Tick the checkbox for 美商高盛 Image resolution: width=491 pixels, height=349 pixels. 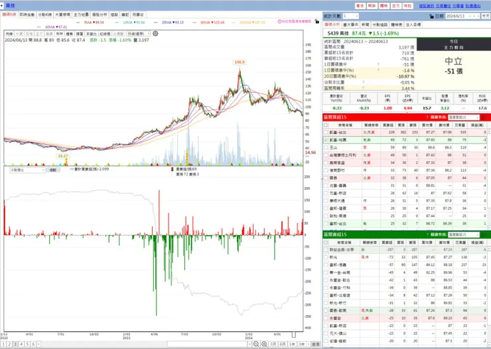point(326,163)
